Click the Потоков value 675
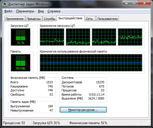Screen dimensions: 153x128 click(102, 86)
